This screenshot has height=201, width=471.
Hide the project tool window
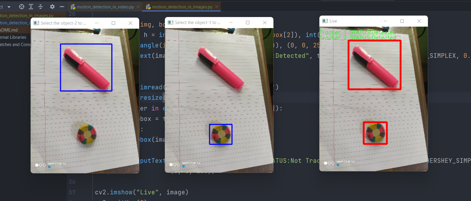(x=62, y=7)
